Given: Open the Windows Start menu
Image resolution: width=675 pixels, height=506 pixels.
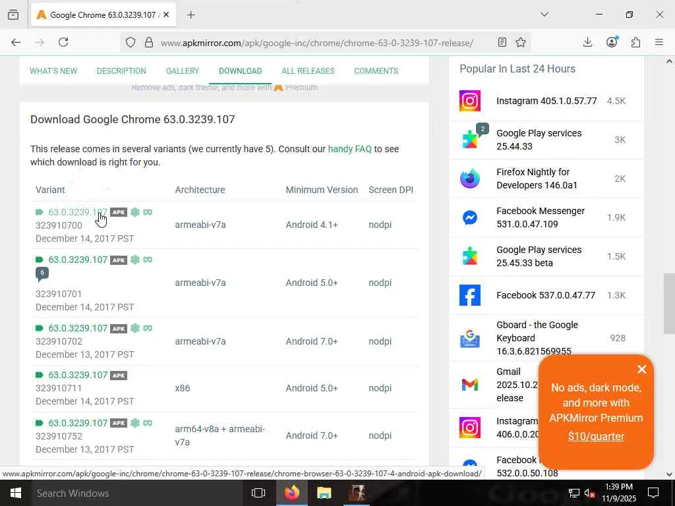Looking at the screenshot, I should point(16,493).
